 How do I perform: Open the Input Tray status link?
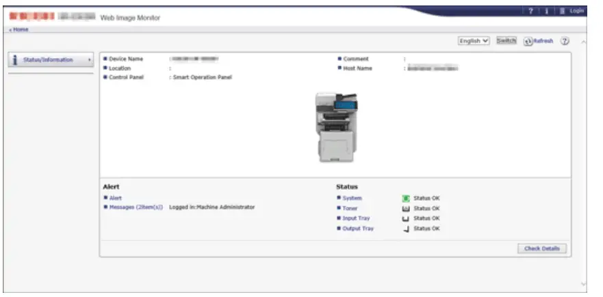(x=356, y=218)
